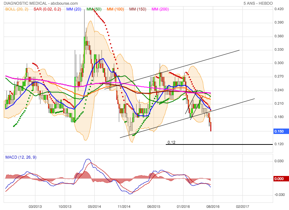Select the MM (20) moving average label
This screenshot has width=289, height=210.
pyautogui.click(x=74, y=9)
